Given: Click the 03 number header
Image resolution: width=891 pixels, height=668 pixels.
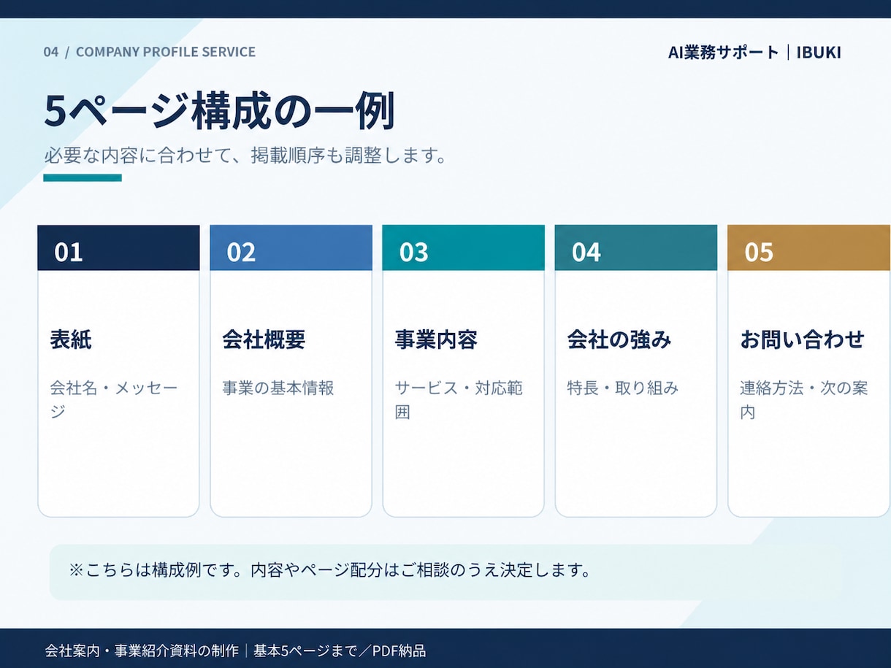Looking at the screenshot, I should [463, 248].
